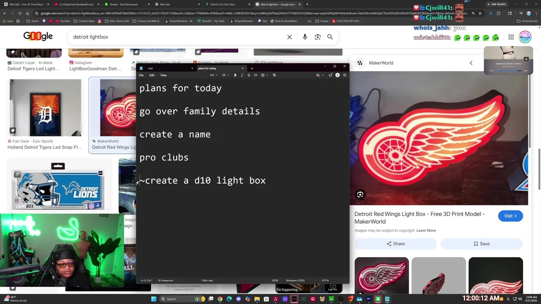Screen dimensions: 541x304
Task: Collapse the MakerWorld preview panel arrow
Action: 471,63
